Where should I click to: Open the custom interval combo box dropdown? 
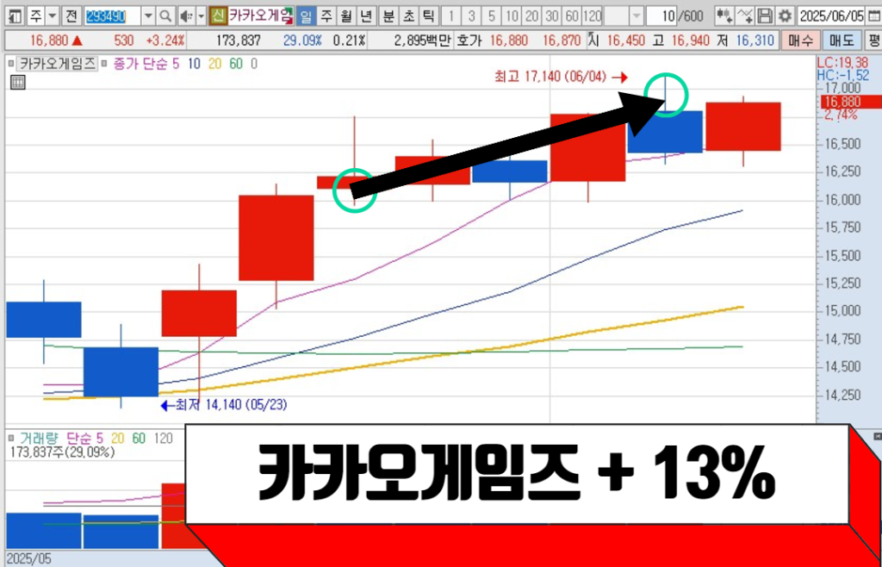[x=636, y=16]
